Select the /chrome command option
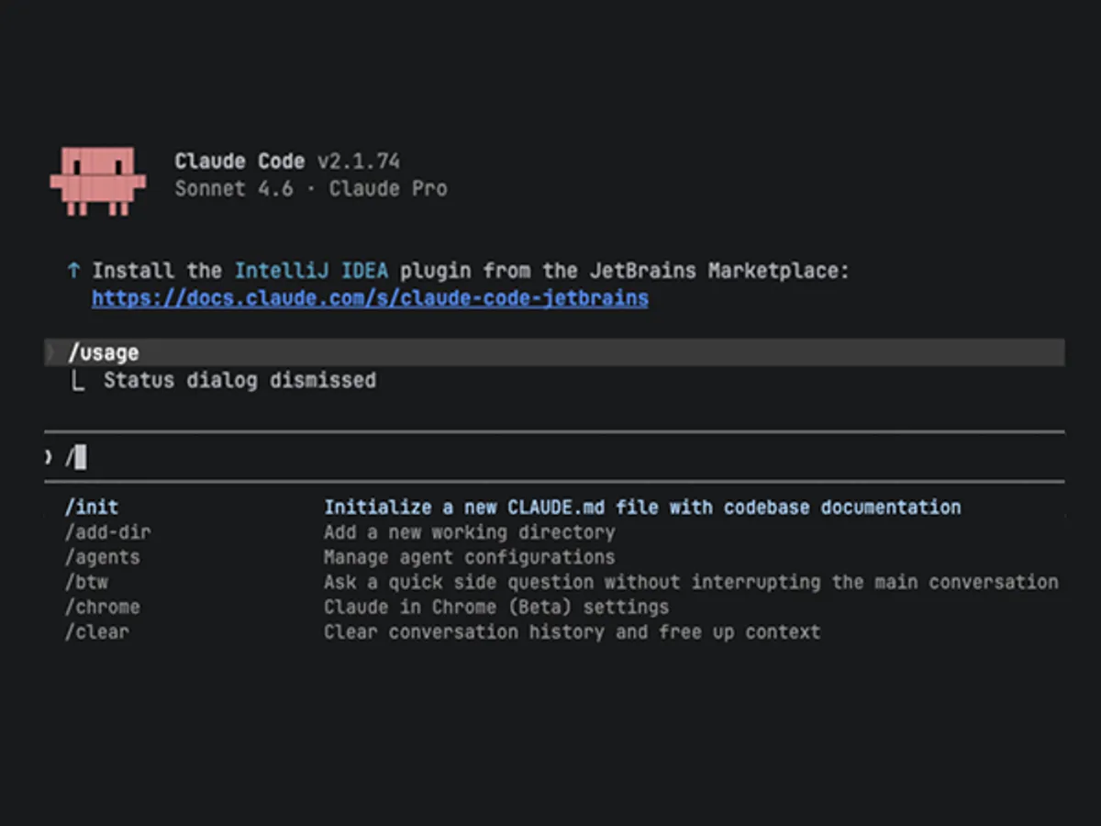Screen dimensions: 1101x826 pyautogui.click(x=102, y=607)
